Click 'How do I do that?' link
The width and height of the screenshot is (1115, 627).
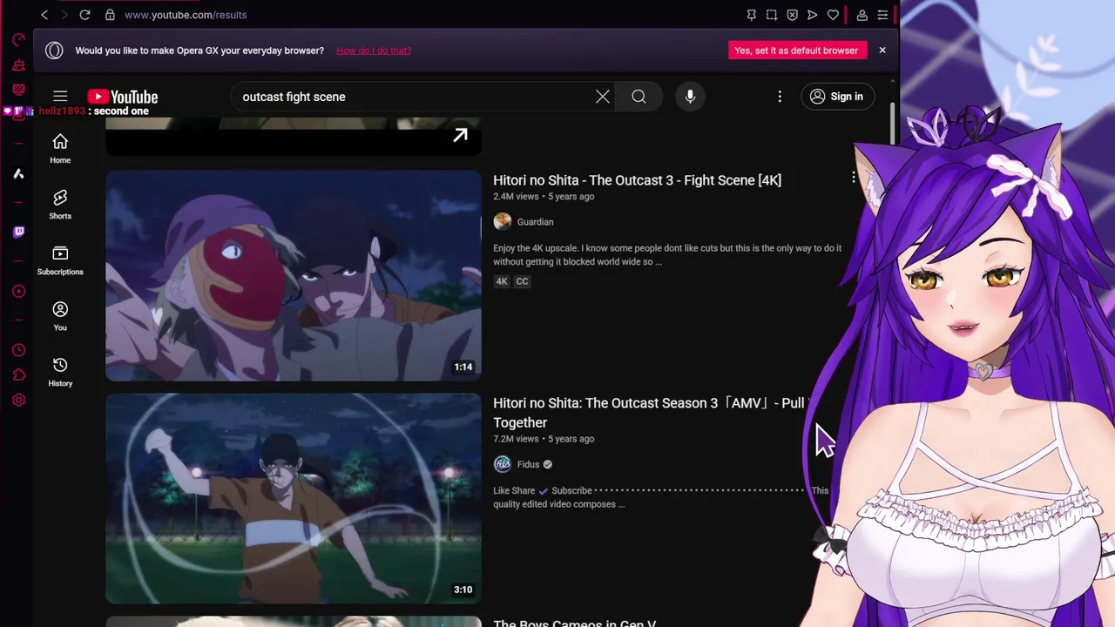[x=374, y=51]
